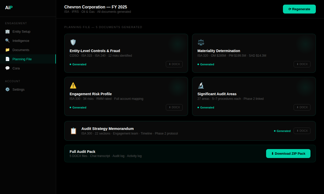
Task: Select the scales icon on Materiality Determination card
Action: pos(201,42)
